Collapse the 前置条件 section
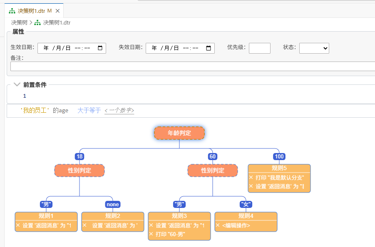Viewport: 375px width, 247px height. (x=17, y=84)
